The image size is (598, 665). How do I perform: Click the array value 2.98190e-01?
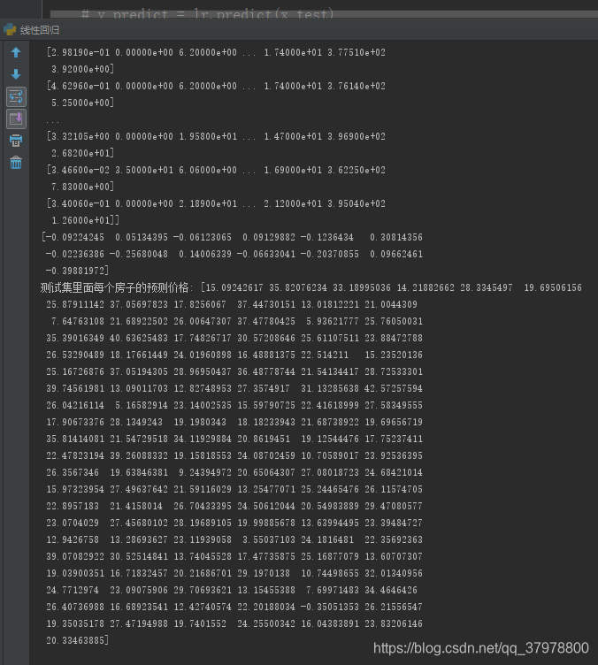(80, 52)
